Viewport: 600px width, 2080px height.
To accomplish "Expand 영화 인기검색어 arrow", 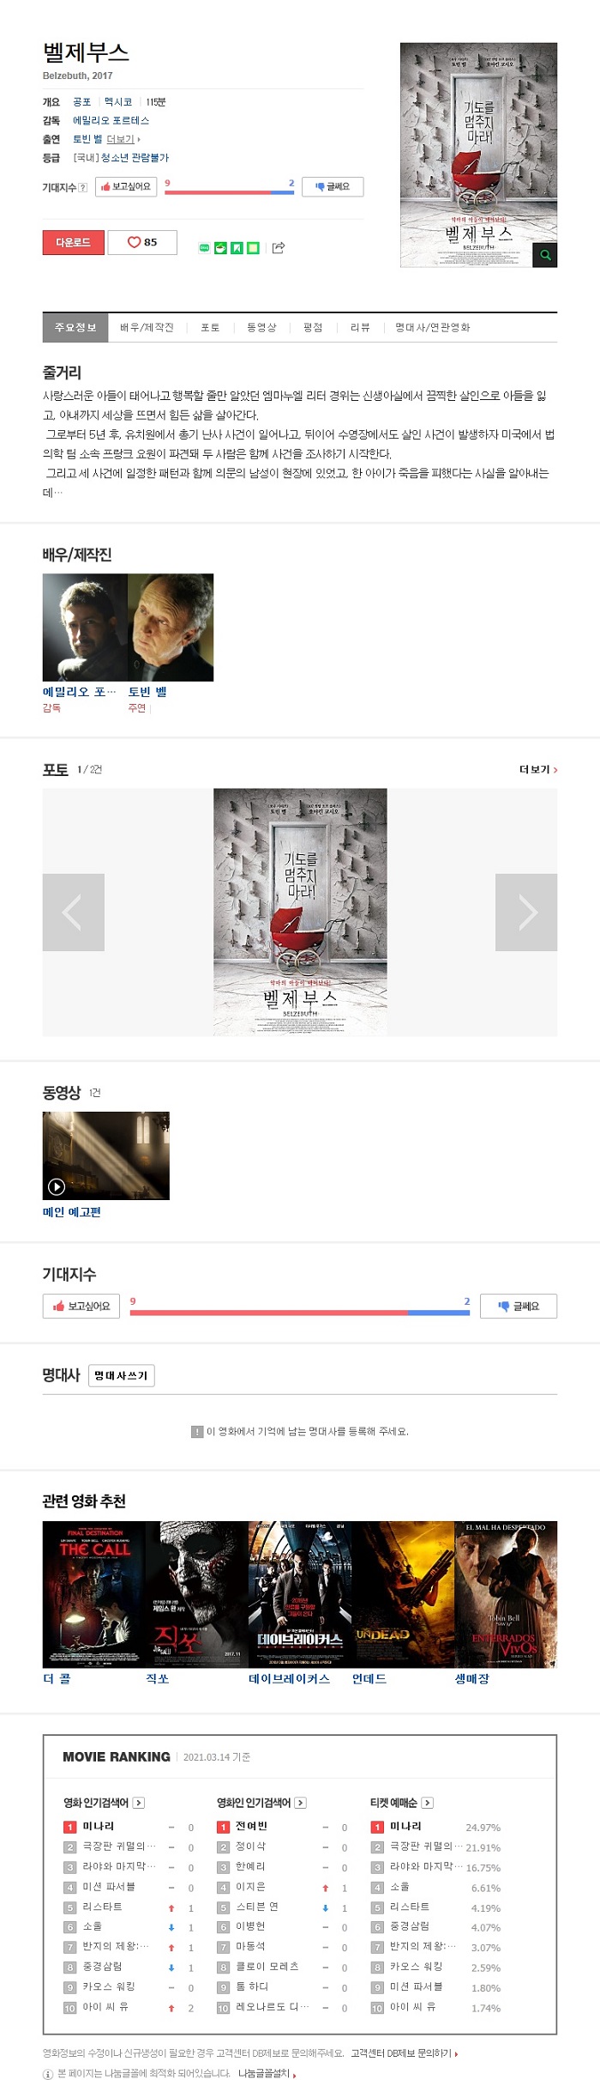I will [x=139, y=1803].
